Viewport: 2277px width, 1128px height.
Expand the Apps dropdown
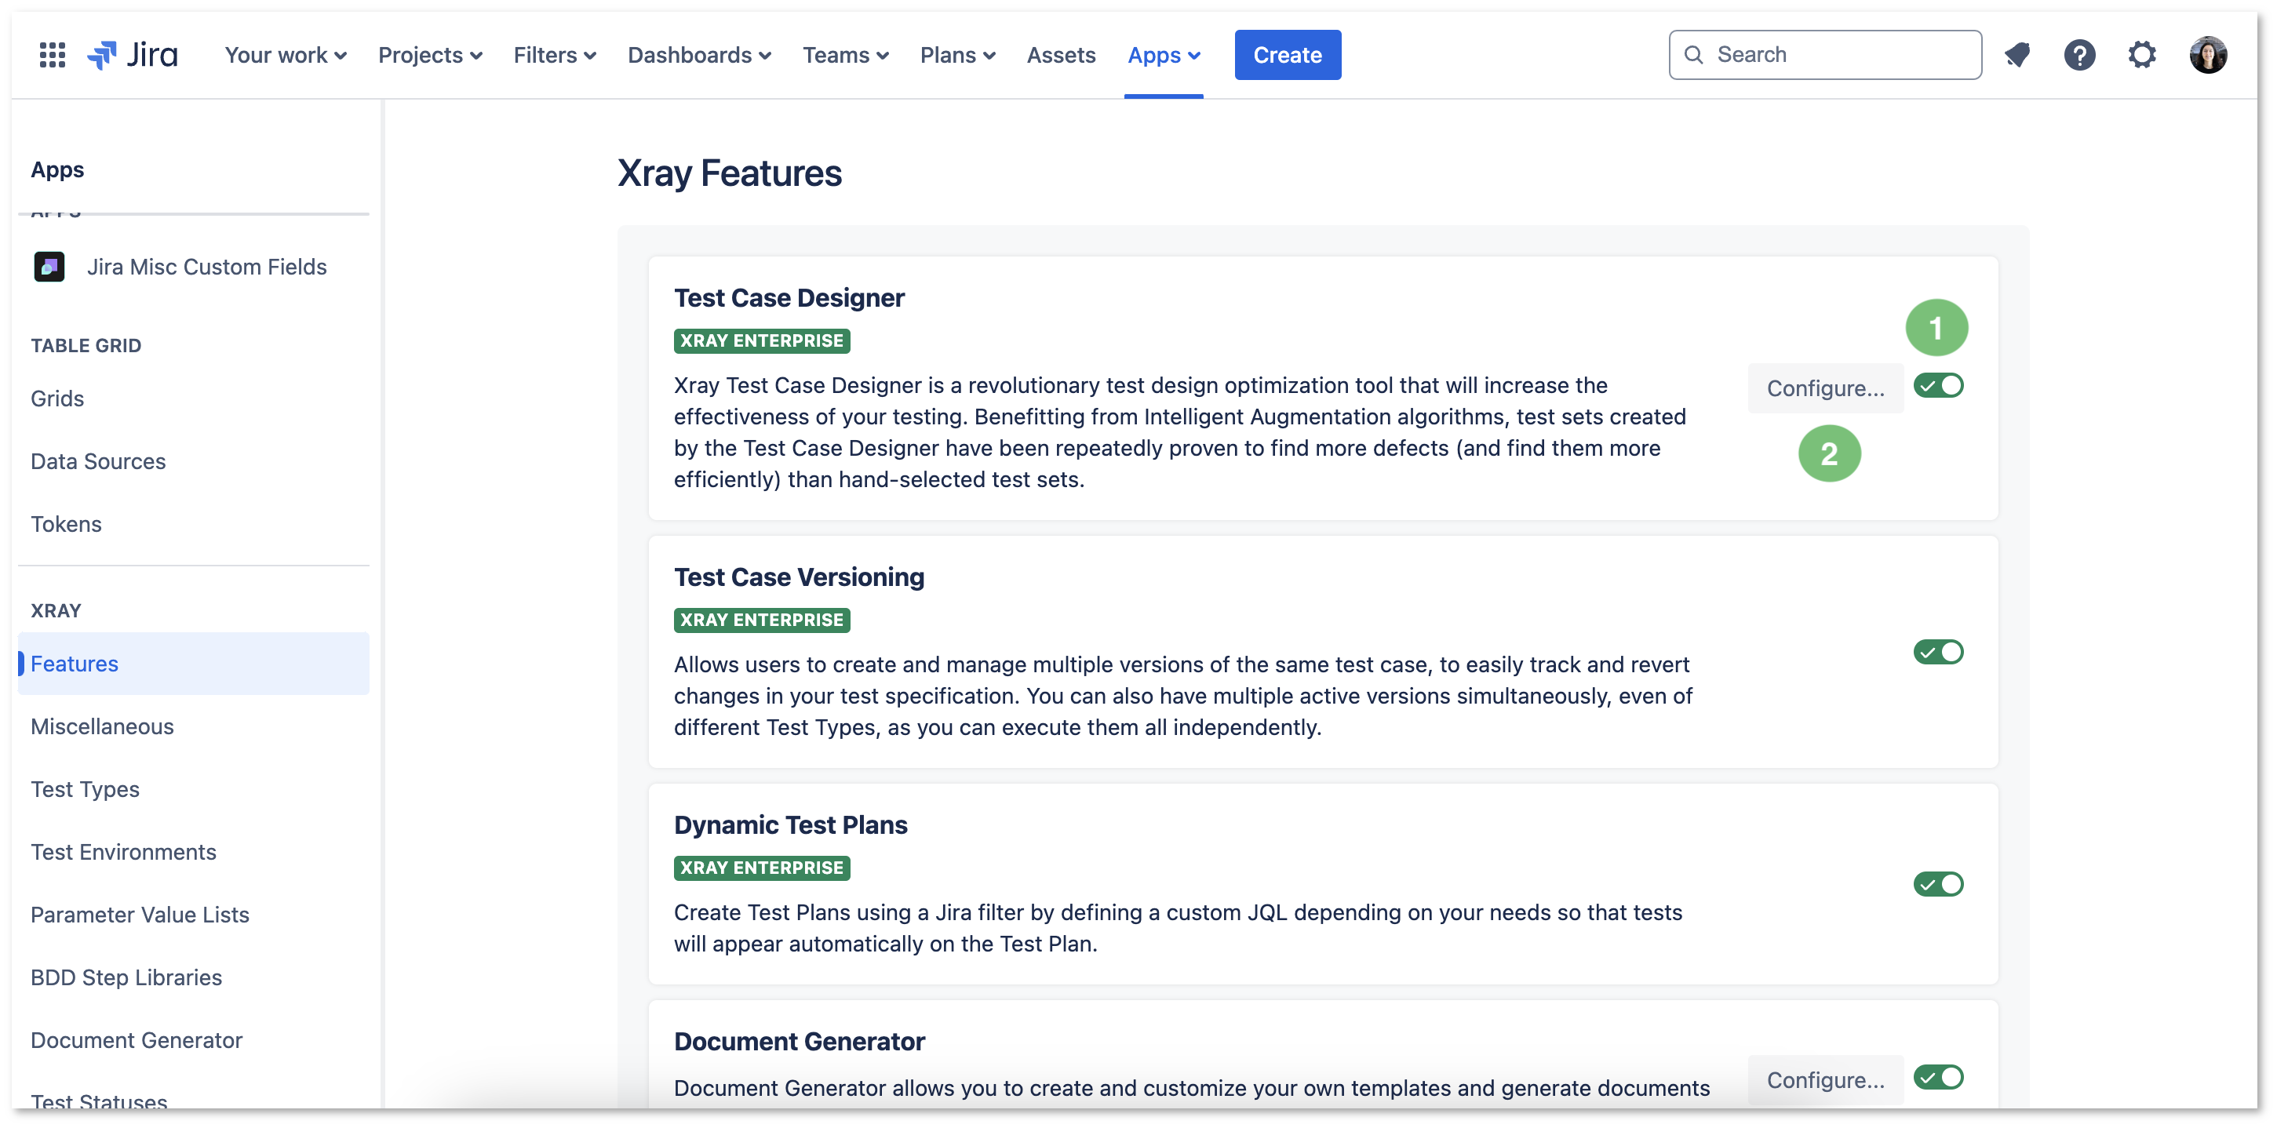coord(1164,55)
